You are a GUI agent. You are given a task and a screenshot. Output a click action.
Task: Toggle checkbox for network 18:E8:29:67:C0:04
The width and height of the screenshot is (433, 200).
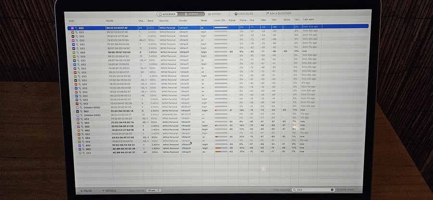pos(73,51)
